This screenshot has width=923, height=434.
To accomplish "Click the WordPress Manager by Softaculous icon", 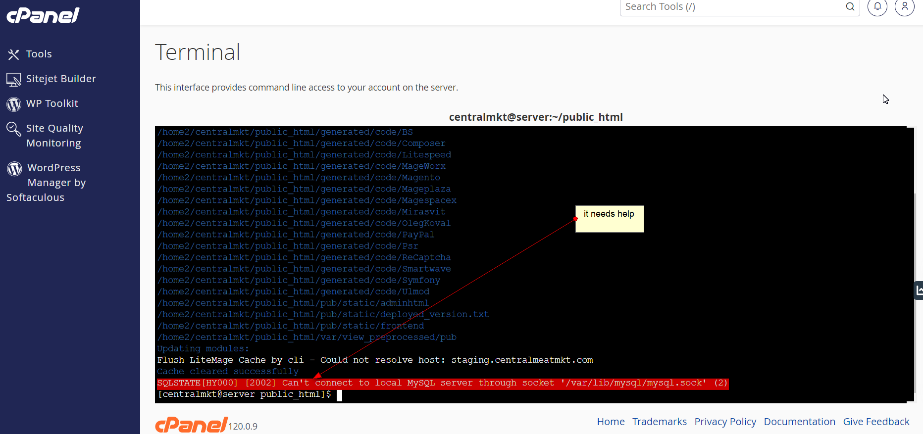I will 14,168.
